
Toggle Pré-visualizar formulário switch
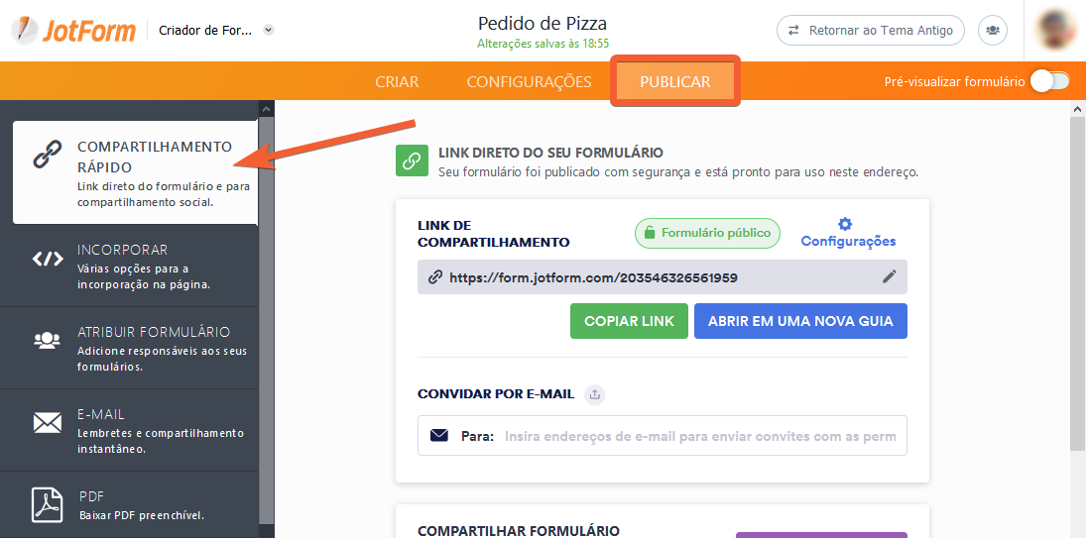(1050, 81)
